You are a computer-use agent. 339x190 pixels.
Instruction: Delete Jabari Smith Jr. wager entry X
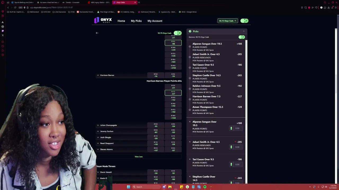tap(190, 142)
